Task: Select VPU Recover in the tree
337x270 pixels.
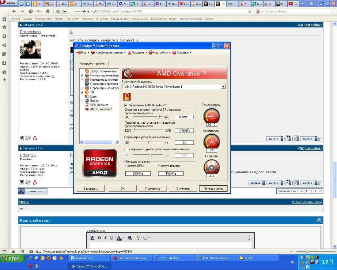Action: coord(99,105)
